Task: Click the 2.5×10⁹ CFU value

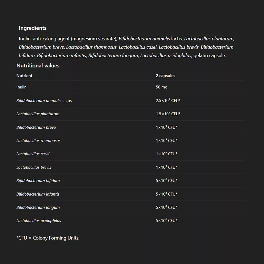Action: (x=168, y=101)
